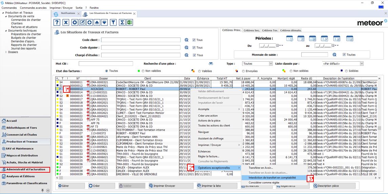
Task: Click the funnel filter toolbar icon
Action: pyautogui.click(x=113, y=22)
